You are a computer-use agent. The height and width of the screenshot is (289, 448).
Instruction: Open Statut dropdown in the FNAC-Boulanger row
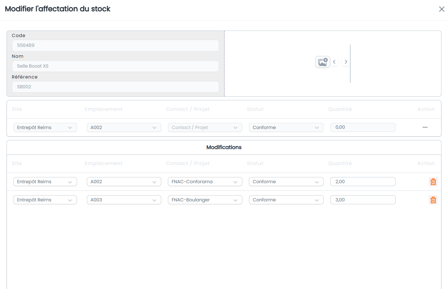pyautogui.click(x=286, y=200)
